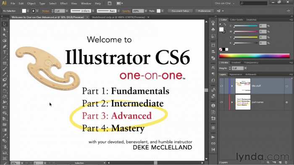The height and width of the screenshot is (165, 294).
Task: Open the Opacity percentage dropdown
Action: 146,11
